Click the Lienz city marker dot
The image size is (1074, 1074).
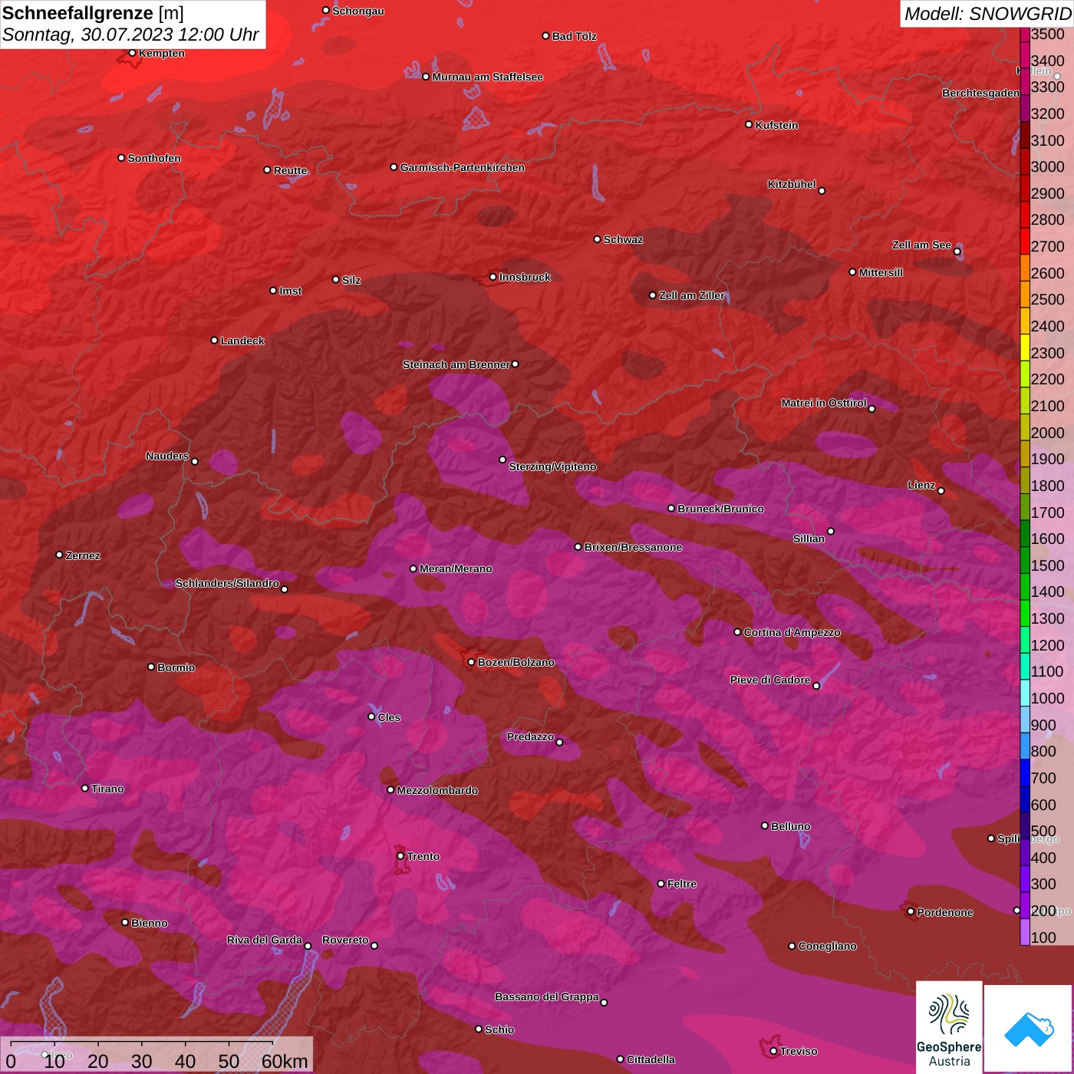click(x=941, y=491)
